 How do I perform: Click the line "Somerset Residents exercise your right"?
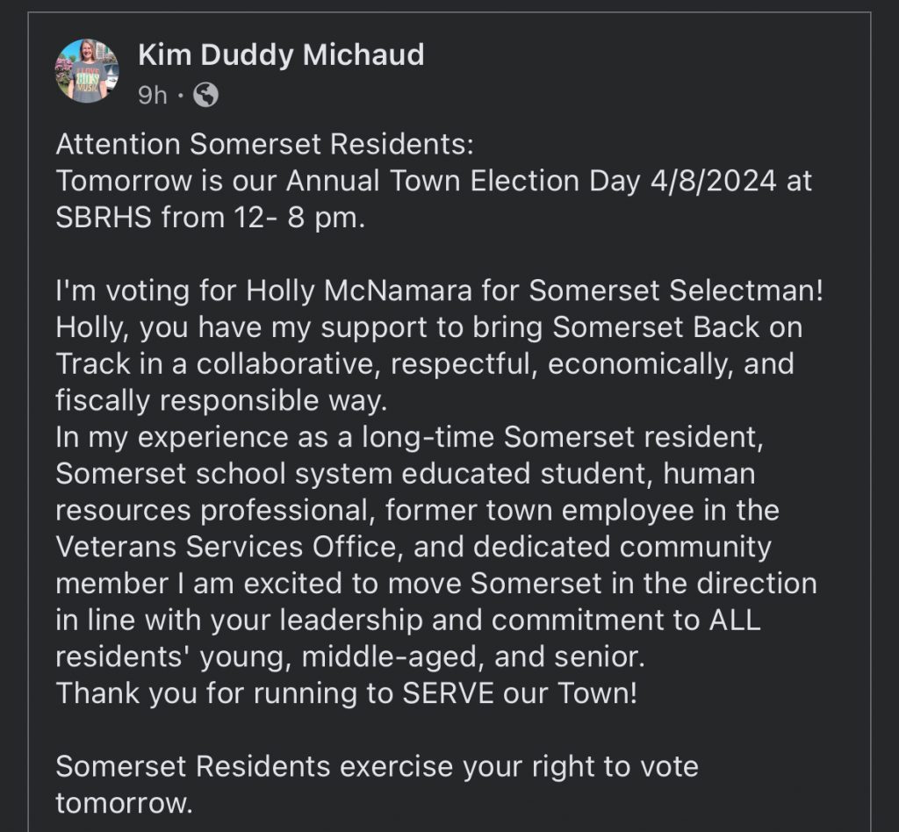click(x=377, y=766)
